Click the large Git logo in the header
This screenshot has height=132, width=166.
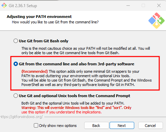pos(157,21)
